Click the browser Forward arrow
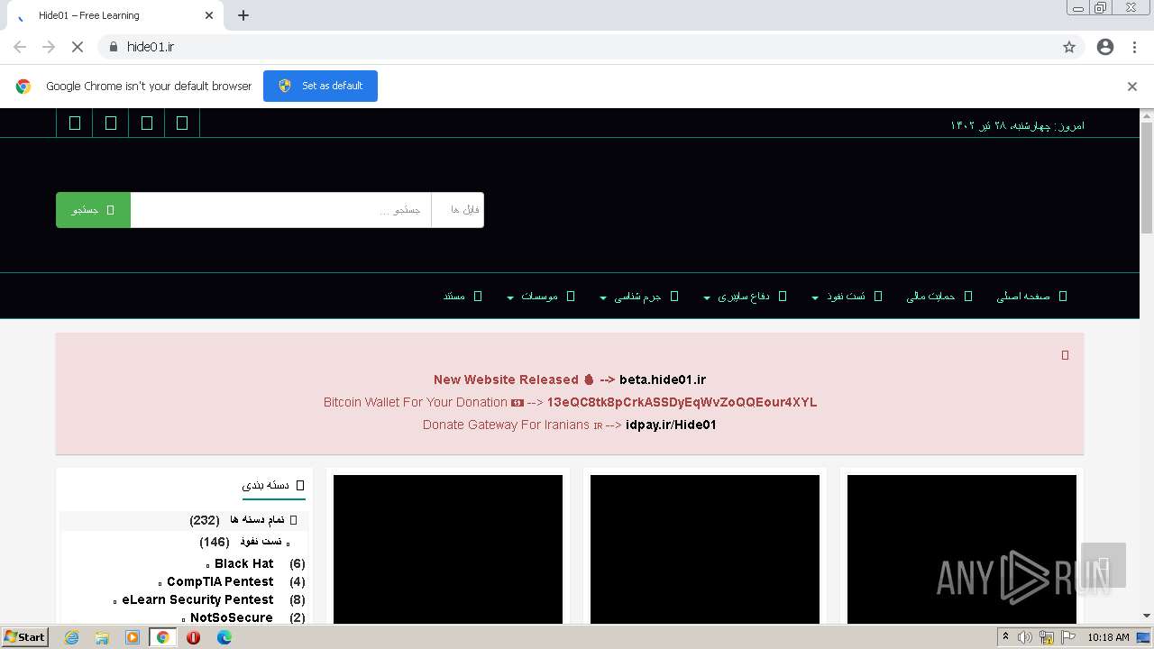Image resolution: width=1154 pixels, height=649 pixels. point(49,47)
